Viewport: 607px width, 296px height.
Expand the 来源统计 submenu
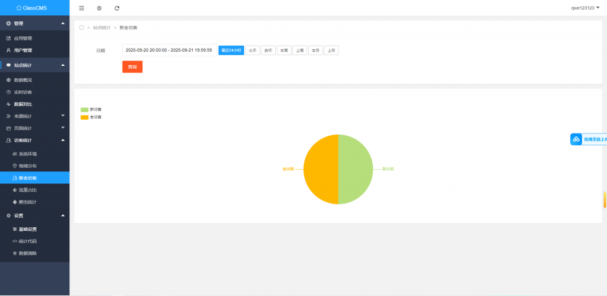(x=34, y=116)
